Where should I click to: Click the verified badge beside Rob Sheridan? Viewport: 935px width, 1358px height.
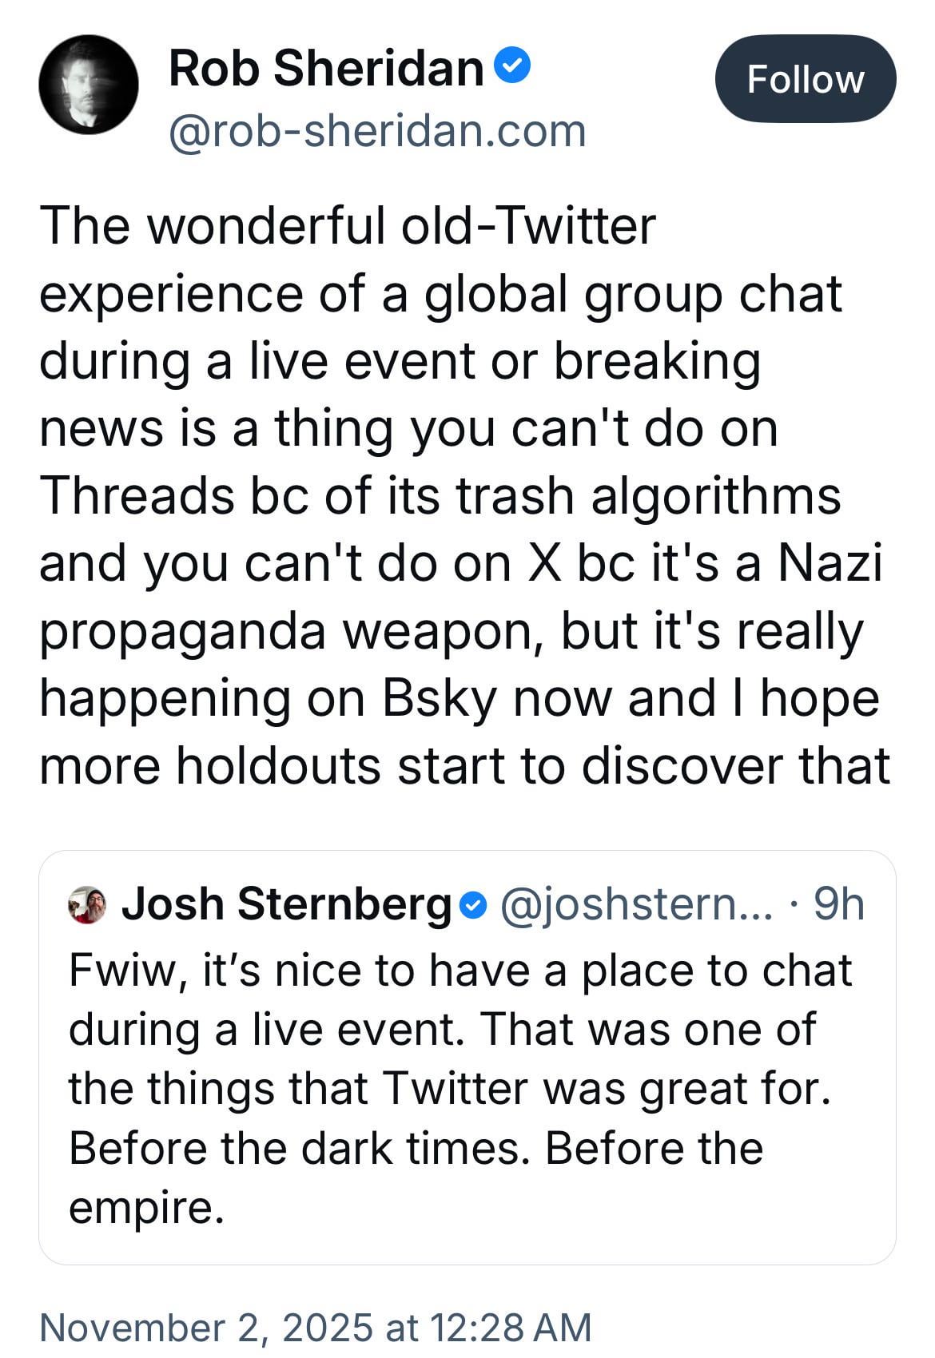pos(513,66)
